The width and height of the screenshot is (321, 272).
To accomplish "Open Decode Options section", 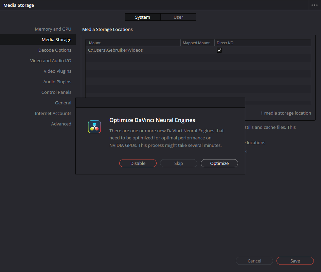I will point(55,50).
